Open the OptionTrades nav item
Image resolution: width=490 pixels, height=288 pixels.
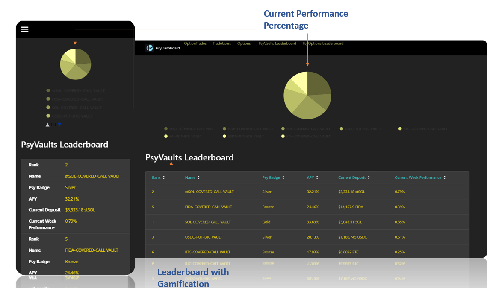195,44
